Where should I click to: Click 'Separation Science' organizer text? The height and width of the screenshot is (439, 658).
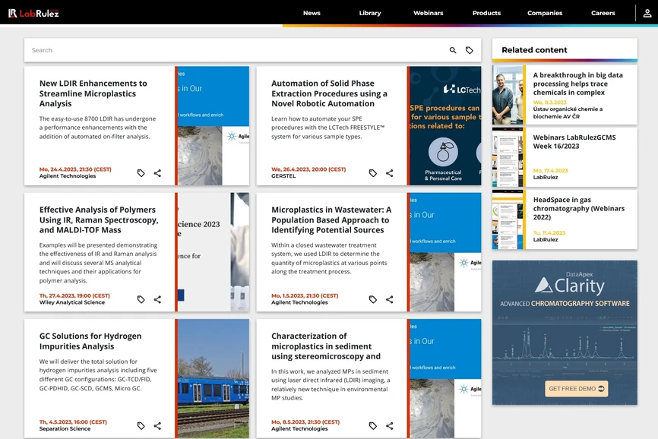point(65,428)
